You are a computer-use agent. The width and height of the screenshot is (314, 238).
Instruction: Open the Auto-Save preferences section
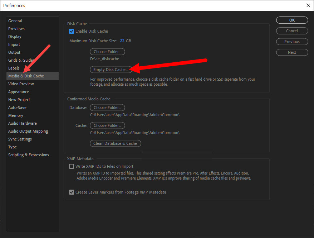pos(17,107)
